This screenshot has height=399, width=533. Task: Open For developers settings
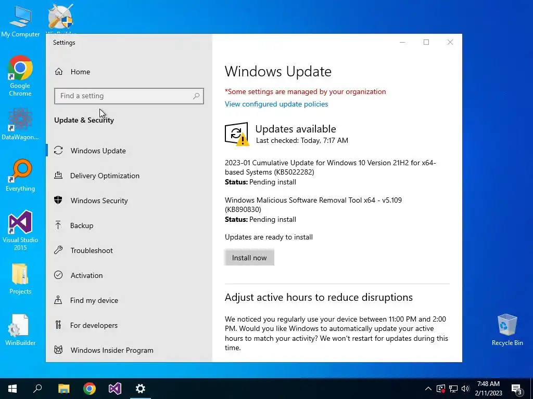[94, 325]
